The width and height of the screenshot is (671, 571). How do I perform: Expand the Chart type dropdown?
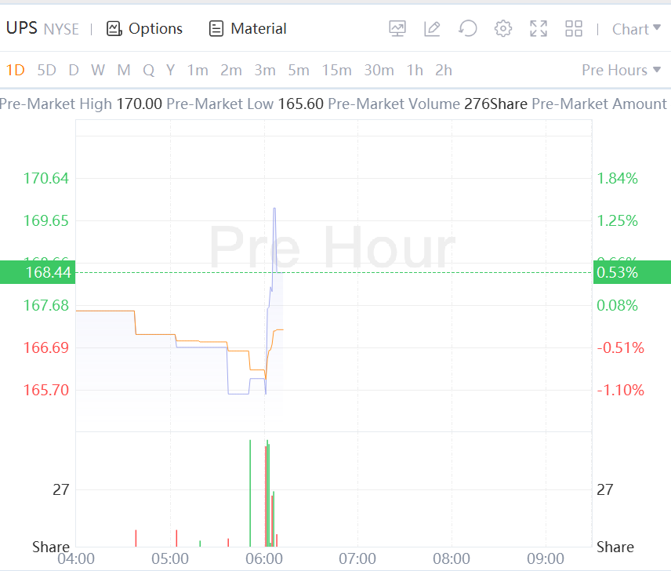636,29
